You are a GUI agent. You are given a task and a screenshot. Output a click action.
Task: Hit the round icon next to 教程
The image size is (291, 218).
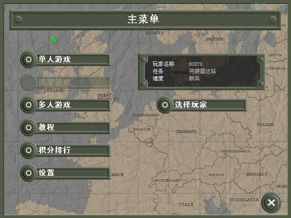29,127
